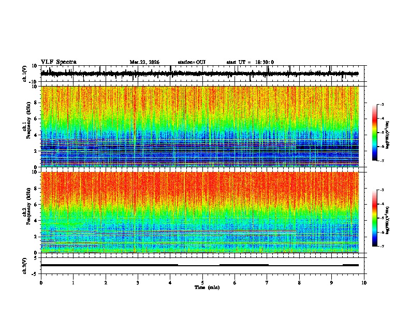Click the "Time (min)" axis label
Viewport: 410px width, 317px height.
(x=207, y=287)
